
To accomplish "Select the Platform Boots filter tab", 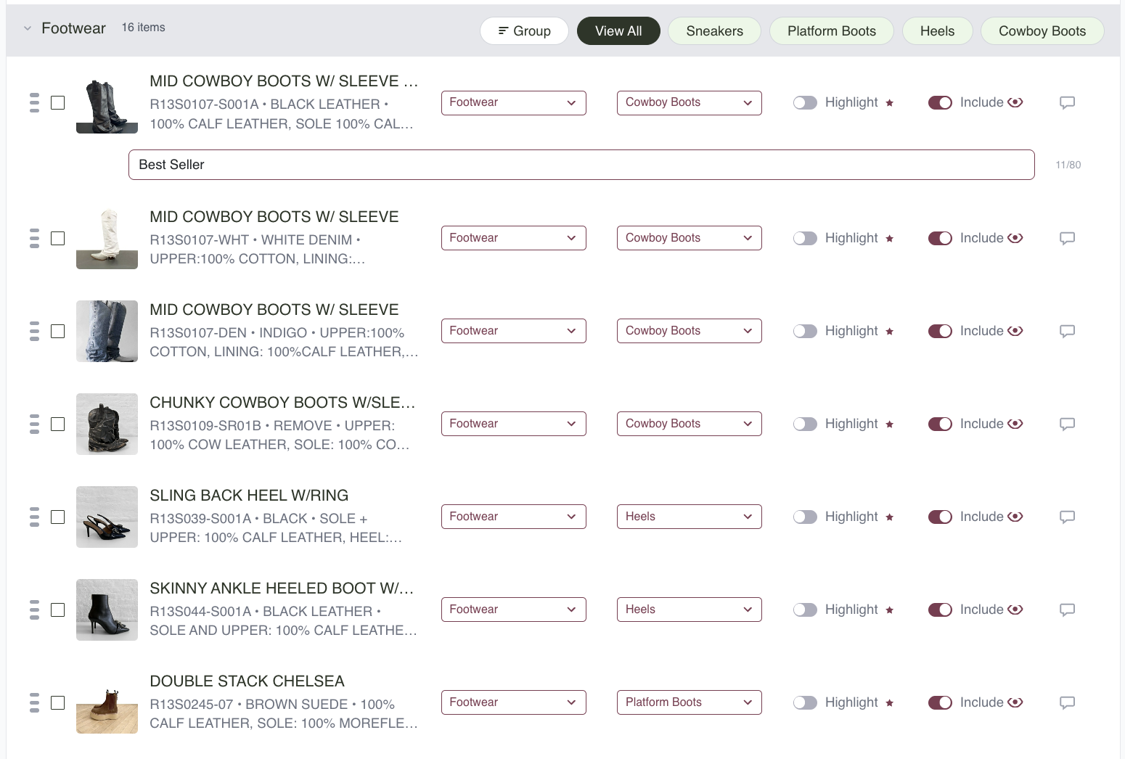I will pos(831,30).
